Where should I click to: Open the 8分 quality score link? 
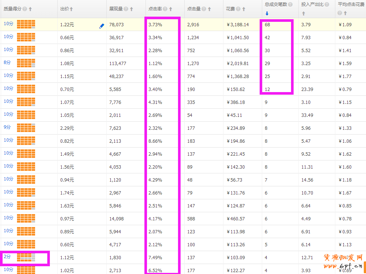click(7, 63)
